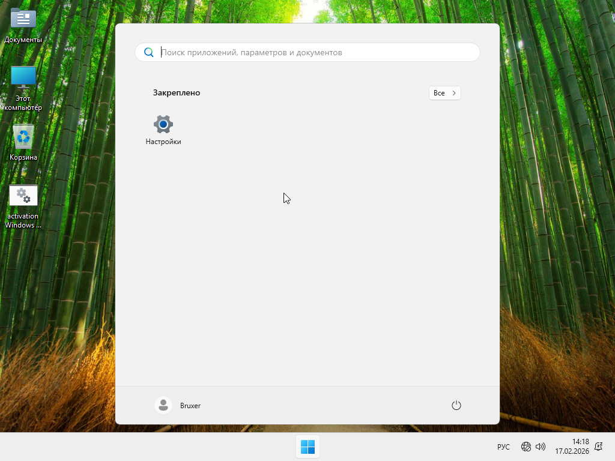Screen dimensions: 615x461
Task: Switch input language via РУС indicator
Action: (x=503, y=447)
